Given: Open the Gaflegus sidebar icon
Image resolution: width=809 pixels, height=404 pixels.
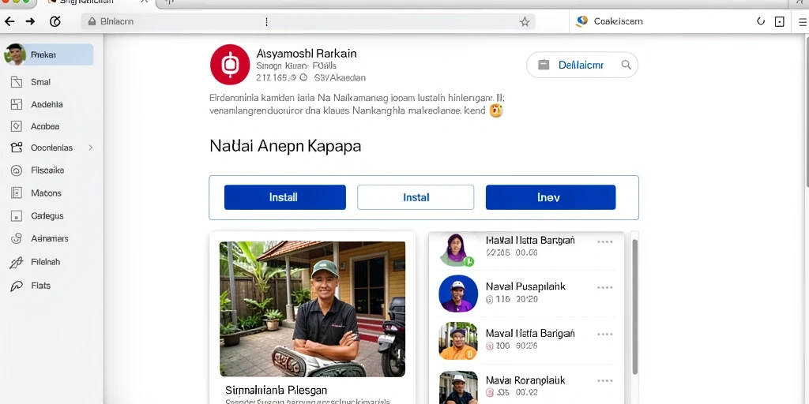Looking at the screenshot, I should (x=17, y=216).
